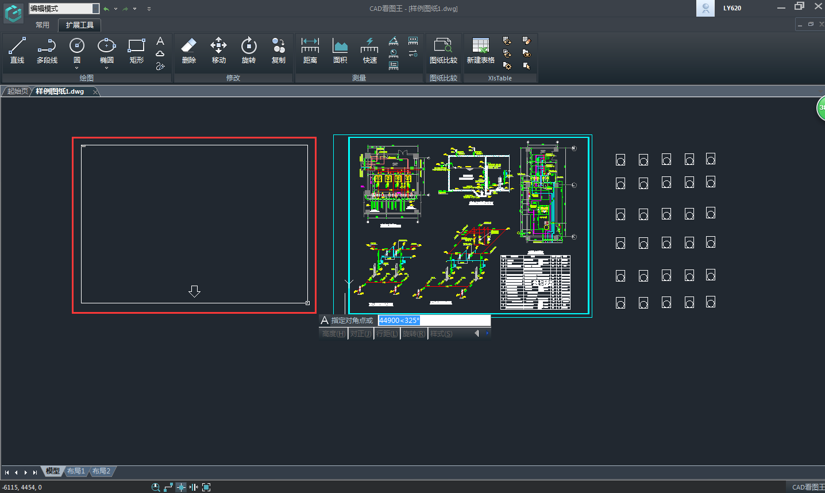This screenshot has height=493, width=825.
Task: Toggle orthogonal mode icon in status bar
Action: [x=168, y=487]
